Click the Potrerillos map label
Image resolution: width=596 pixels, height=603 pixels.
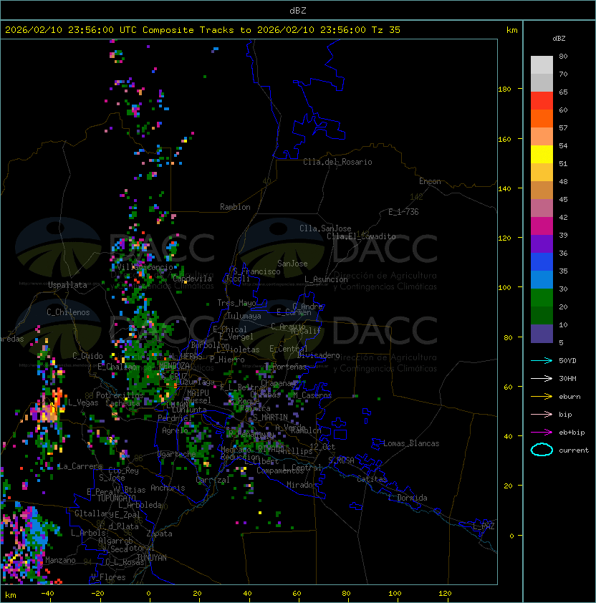(120, 395)
